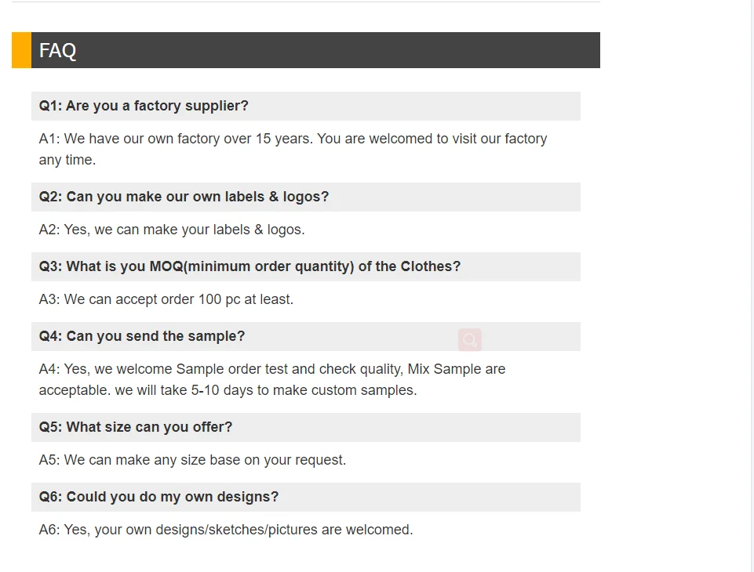Click the faint pink magnifier search icon

(x=470, y=340)
